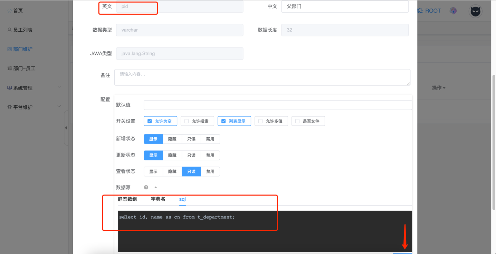Uncheck the 允许为空 checkbox
The width and height of the screenshot is (496, 254).
150,121
